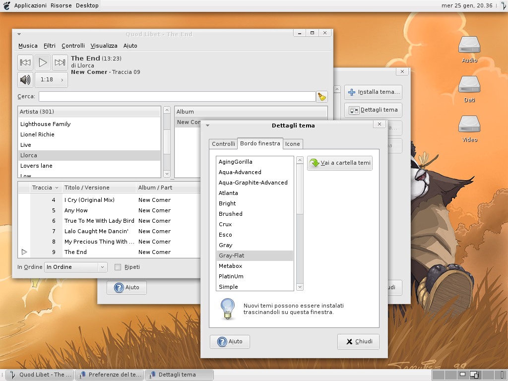Select track The End in the song list

click(109, 252)
